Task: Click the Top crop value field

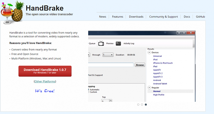Action: coord(105,101)
